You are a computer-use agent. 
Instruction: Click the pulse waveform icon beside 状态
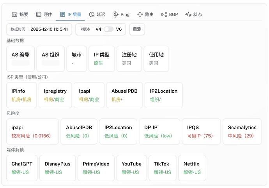point(188,14)
